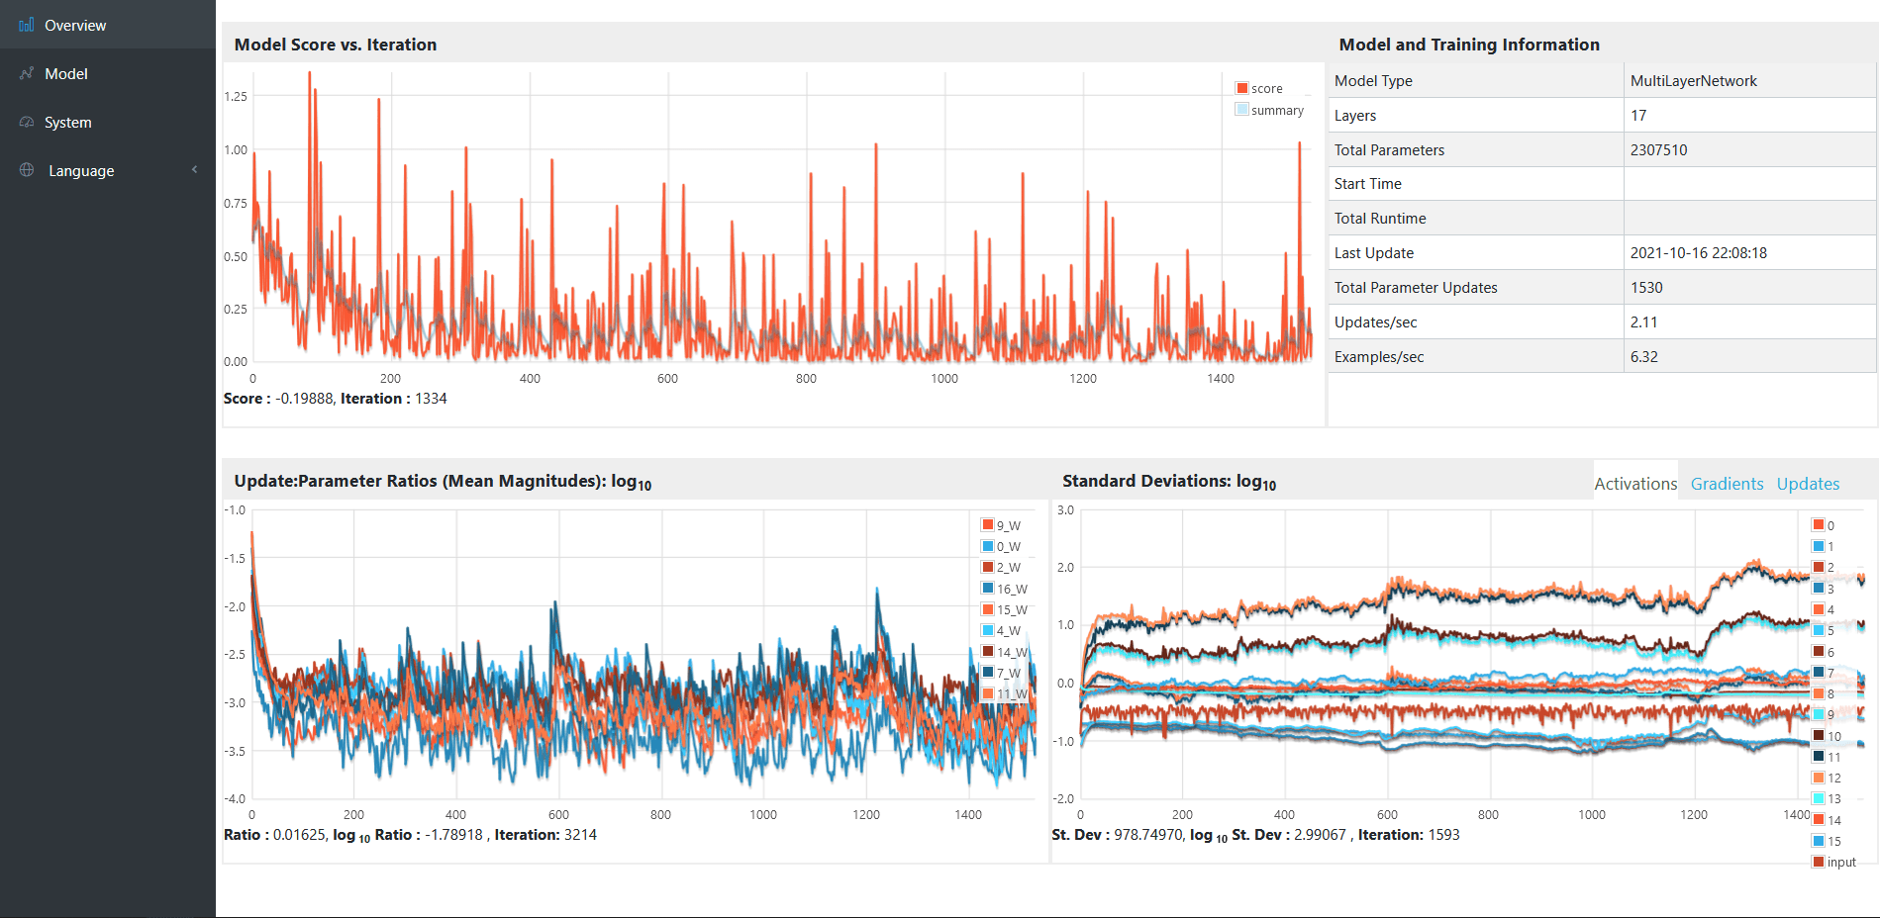
Task: Click the 2_W legend swatch
Action: click(x=987, y=567)
